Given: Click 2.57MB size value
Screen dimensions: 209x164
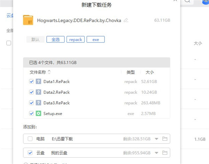Looking at the screenshot, I should pyautogui.click(x=148, y=114).
